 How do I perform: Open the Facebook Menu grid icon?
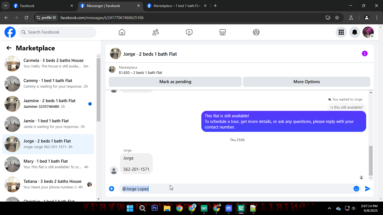tap(341, 32)
